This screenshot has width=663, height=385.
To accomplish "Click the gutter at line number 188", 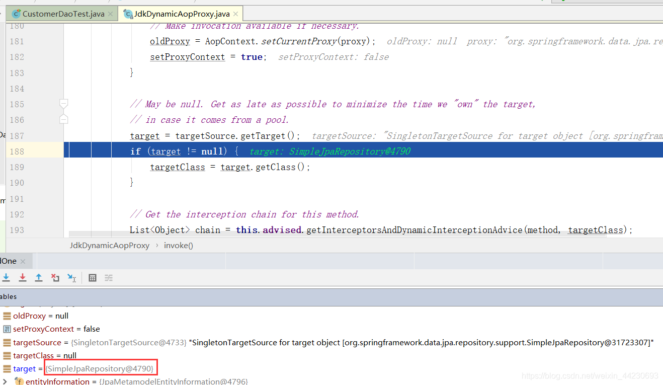I will 17,151.
